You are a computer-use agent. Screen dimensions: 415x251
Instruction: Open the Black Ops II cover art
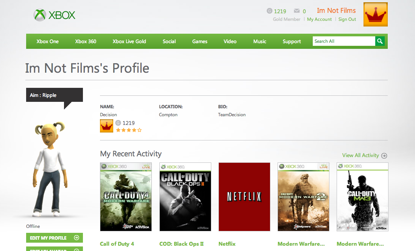click(185, 197)
